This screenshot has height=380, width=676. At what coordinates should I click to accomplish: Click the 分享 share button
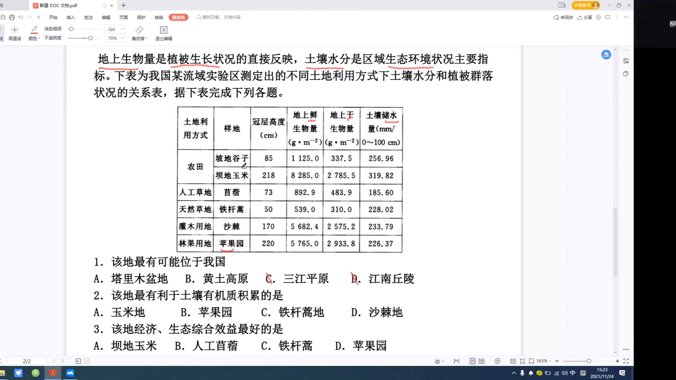point(585,17)
